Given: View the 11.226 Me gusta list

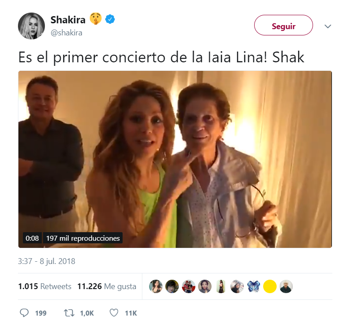Looking at the screenshot, I should (x=106, y=286).
